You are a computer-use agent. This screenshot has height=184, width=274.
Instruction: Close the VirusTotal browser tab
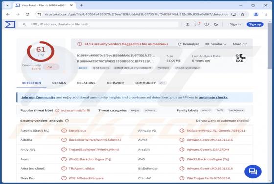pyautogui.click(x=71, y=5)
